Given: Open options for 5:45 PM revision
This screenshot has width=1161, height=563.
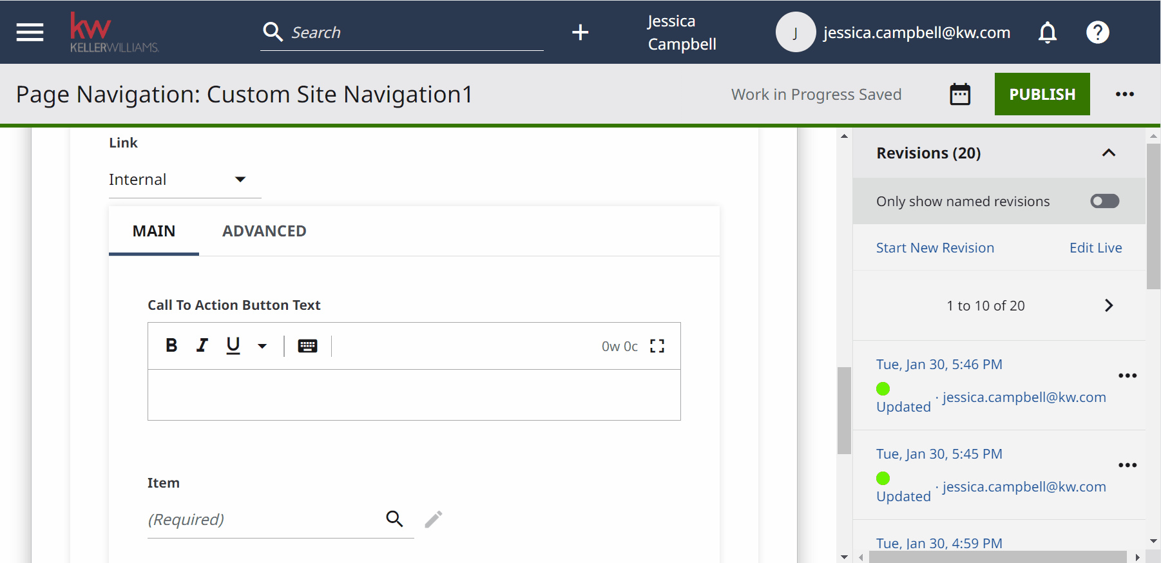Looking at the screenshot, I should [x=1127, y=465].
